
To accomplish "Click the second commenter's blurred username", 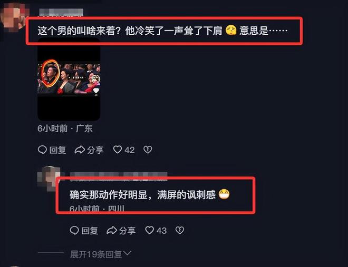I will [119, 175].
